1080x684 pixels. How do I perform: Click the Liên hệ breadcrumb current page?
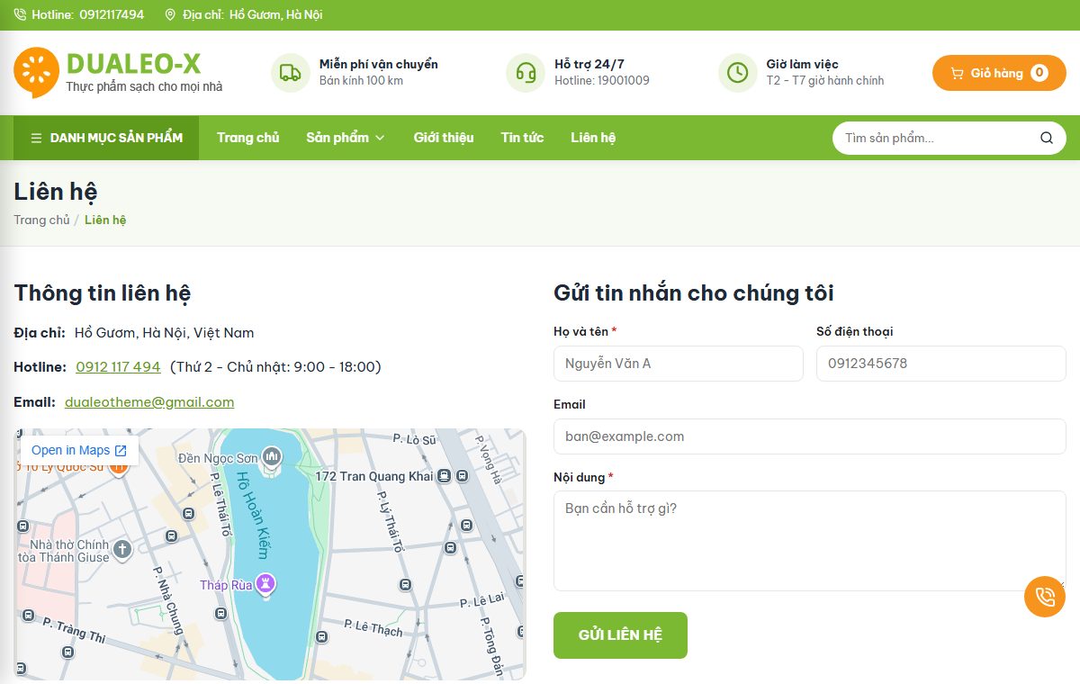click(105, 220)
